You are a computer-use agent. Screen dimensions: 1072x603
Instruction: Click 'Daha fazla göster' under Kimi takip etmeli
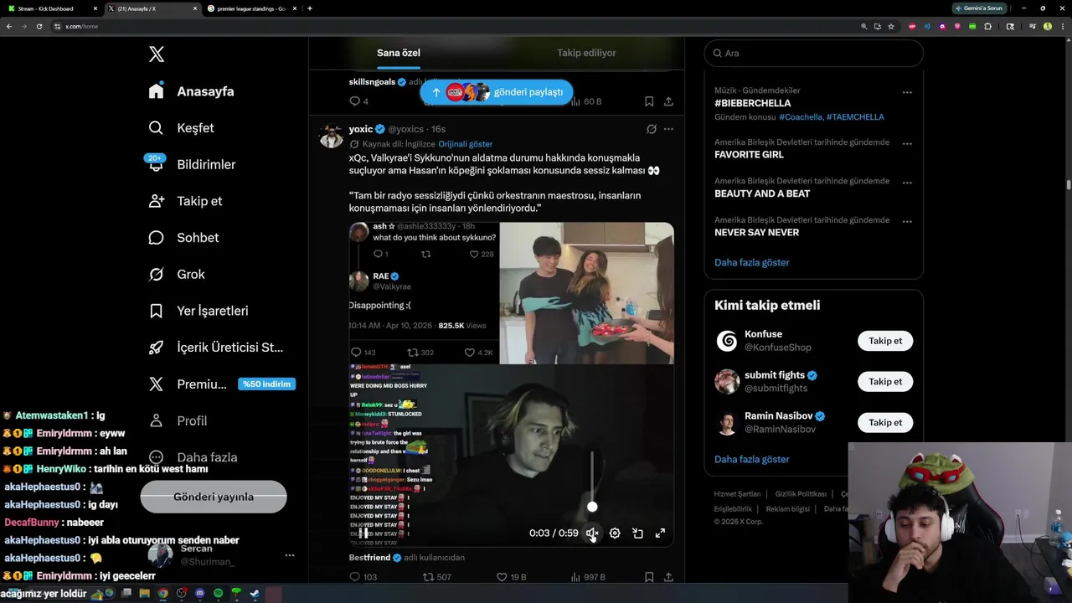[x=752, y=459]
